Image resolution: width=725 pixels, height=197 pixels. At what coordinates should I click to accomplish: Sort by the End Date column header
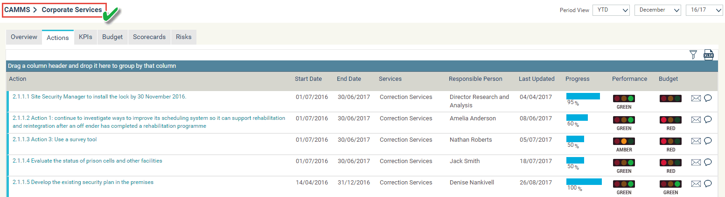point(349,79)
